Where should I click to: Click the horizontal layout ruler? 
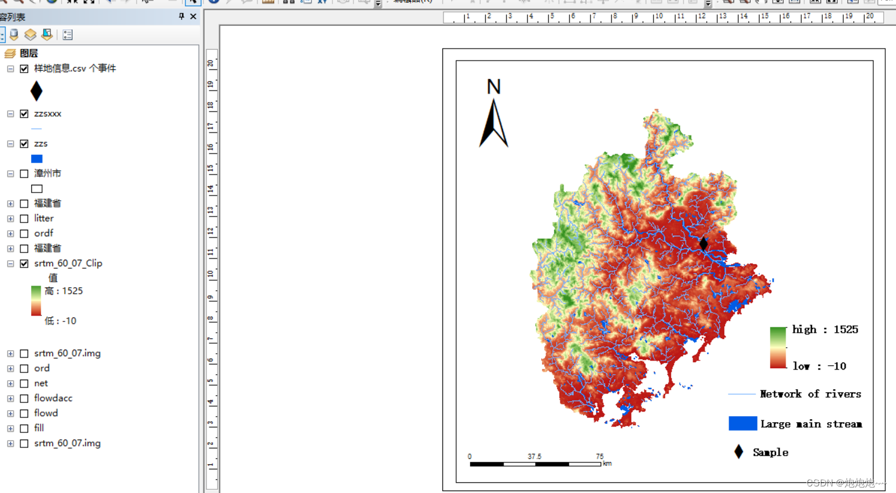pos(663,18)
